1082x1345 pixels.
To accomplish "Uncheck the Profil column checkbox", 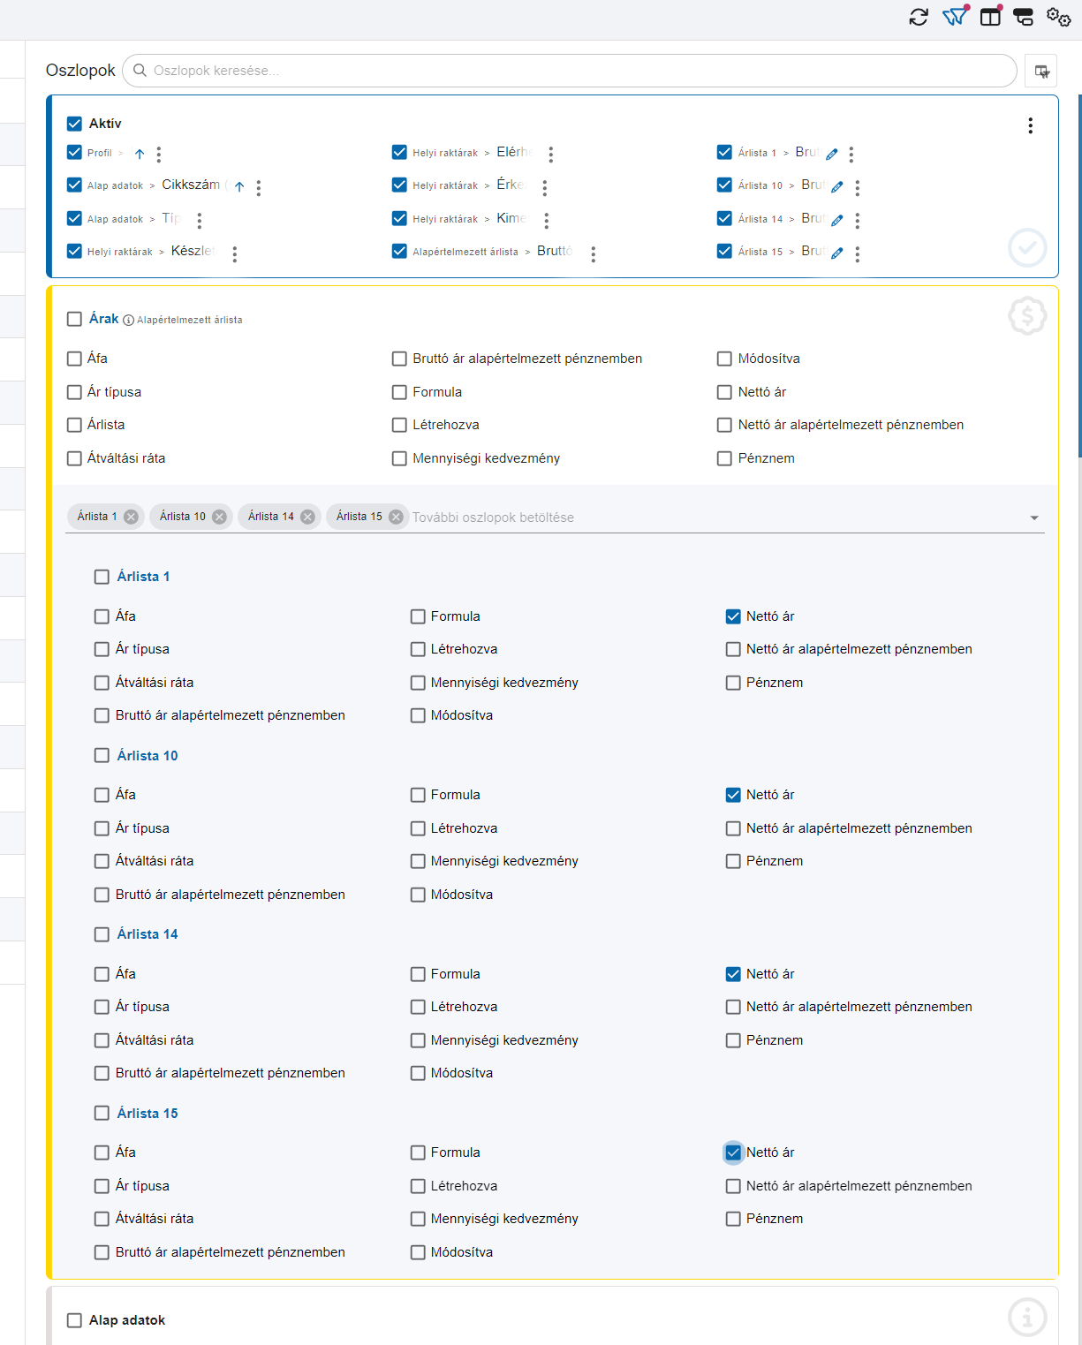I will click(75, 152).
